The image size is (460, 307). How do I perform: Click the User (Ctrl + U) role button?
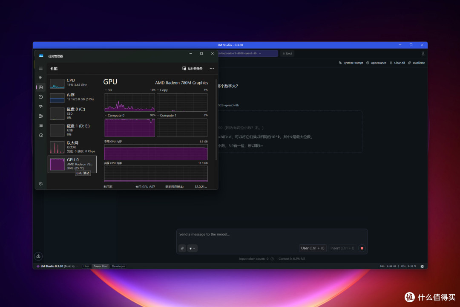pyautogui.click(x=313, y=248)
